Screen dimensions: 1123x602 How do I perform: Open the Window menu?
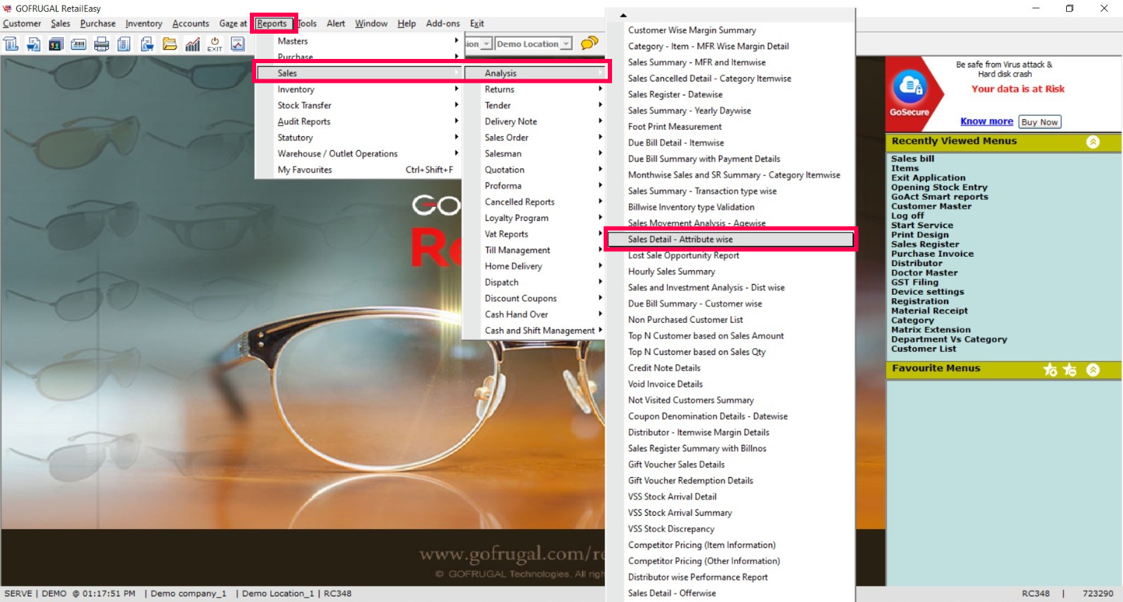point(371,23)
